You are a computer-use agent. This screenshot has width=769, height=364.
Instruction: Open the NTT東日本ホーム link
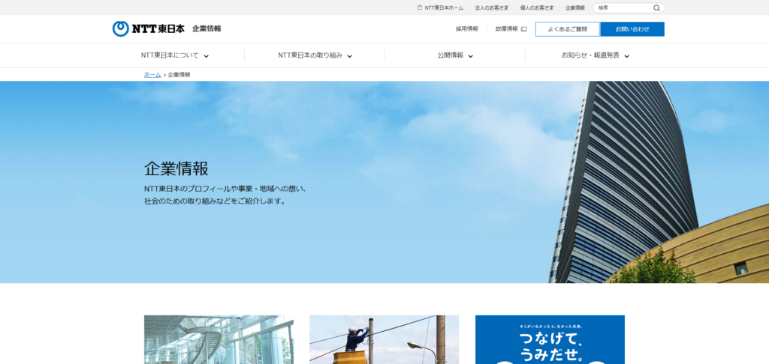[444, 7]
